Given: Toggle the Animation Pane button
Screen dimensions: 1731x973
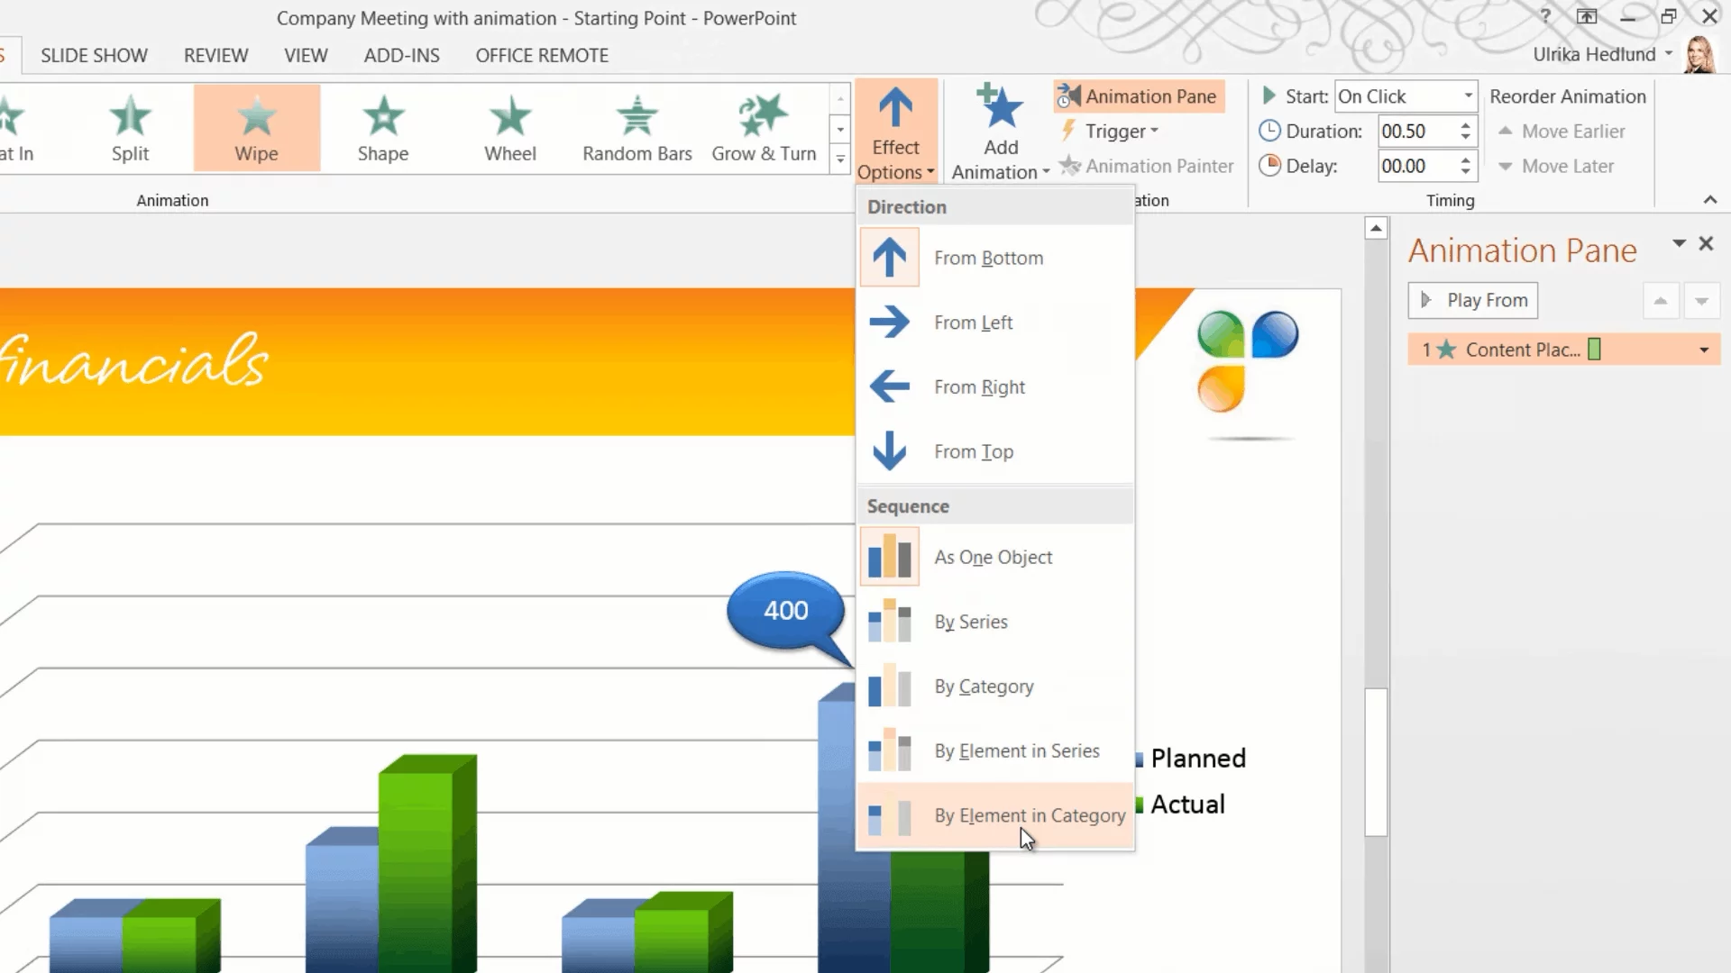Looking at the screenshot, I should (x=1138, y=96).
